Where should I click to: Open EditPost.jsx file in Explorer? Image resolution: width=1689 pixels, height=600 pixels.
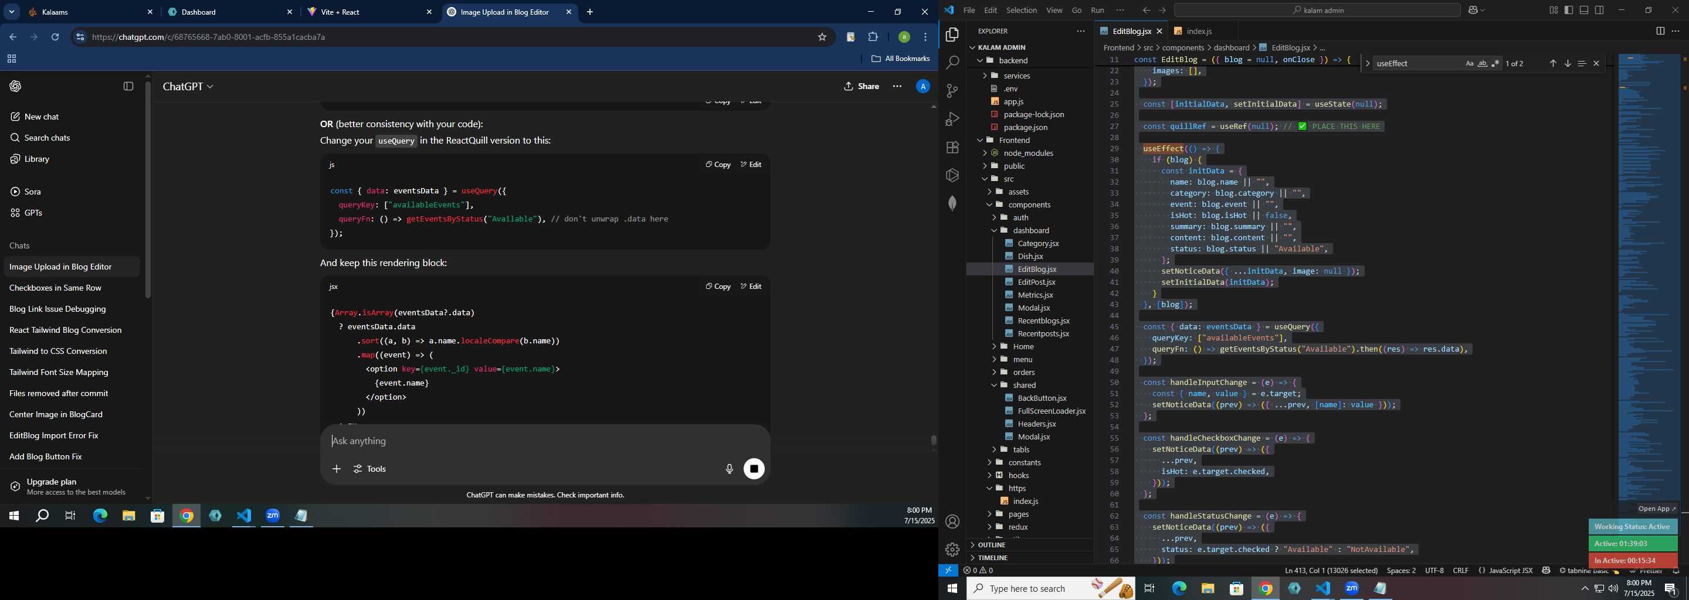pyautogui.click(x=1037, y=282)
